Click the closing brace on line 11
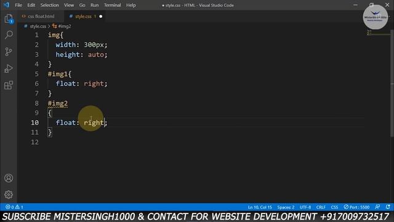The height and width of the screenshot is (222, 394). coord(50,133)
